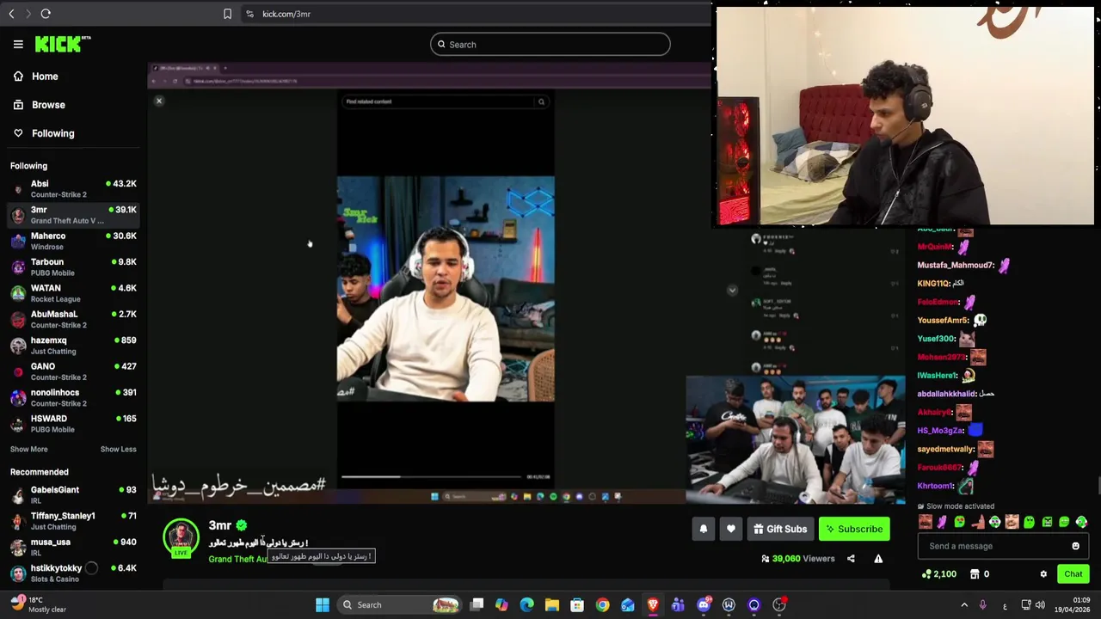Screen dimensions: 1101x619
Task: Open OBS Studio from the taskbar
Action: (779, 605)
